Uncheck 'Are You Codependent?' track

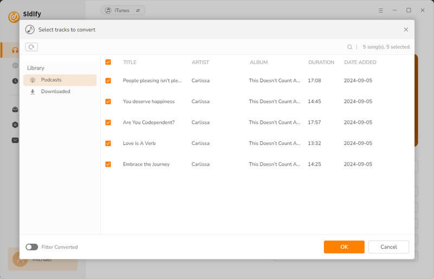108,123
